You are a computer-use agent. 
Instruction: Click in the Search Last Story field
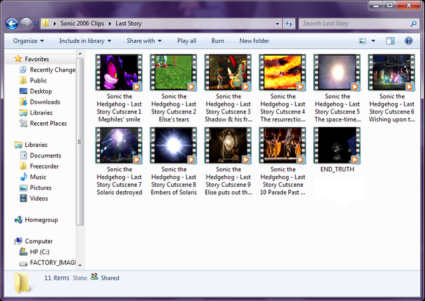click(x=359, y=24)
